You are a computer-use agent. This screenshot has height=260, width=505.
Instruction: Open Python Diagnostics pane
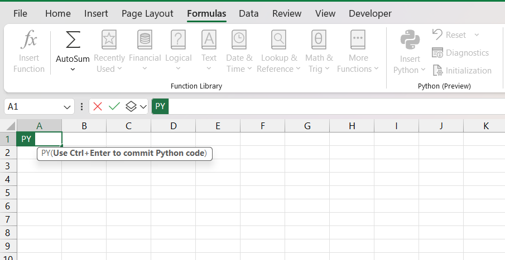tap(460, 53)
